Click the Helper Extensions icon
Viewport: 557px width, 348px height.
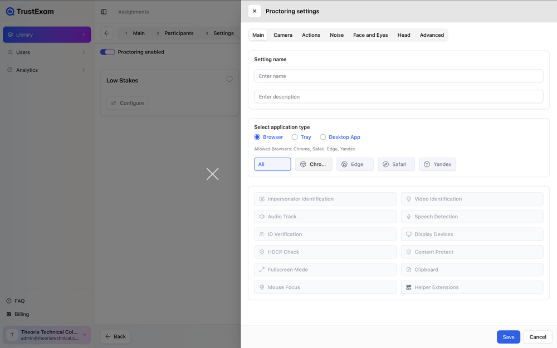pyautogui.click(x=408, y=287)
